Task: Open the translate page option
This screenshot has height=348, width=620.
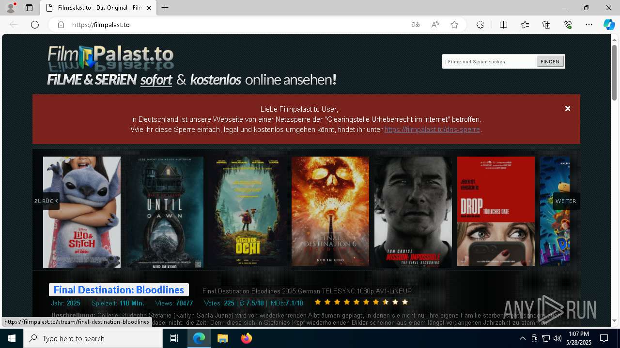Action: click(x=416, y=25)
